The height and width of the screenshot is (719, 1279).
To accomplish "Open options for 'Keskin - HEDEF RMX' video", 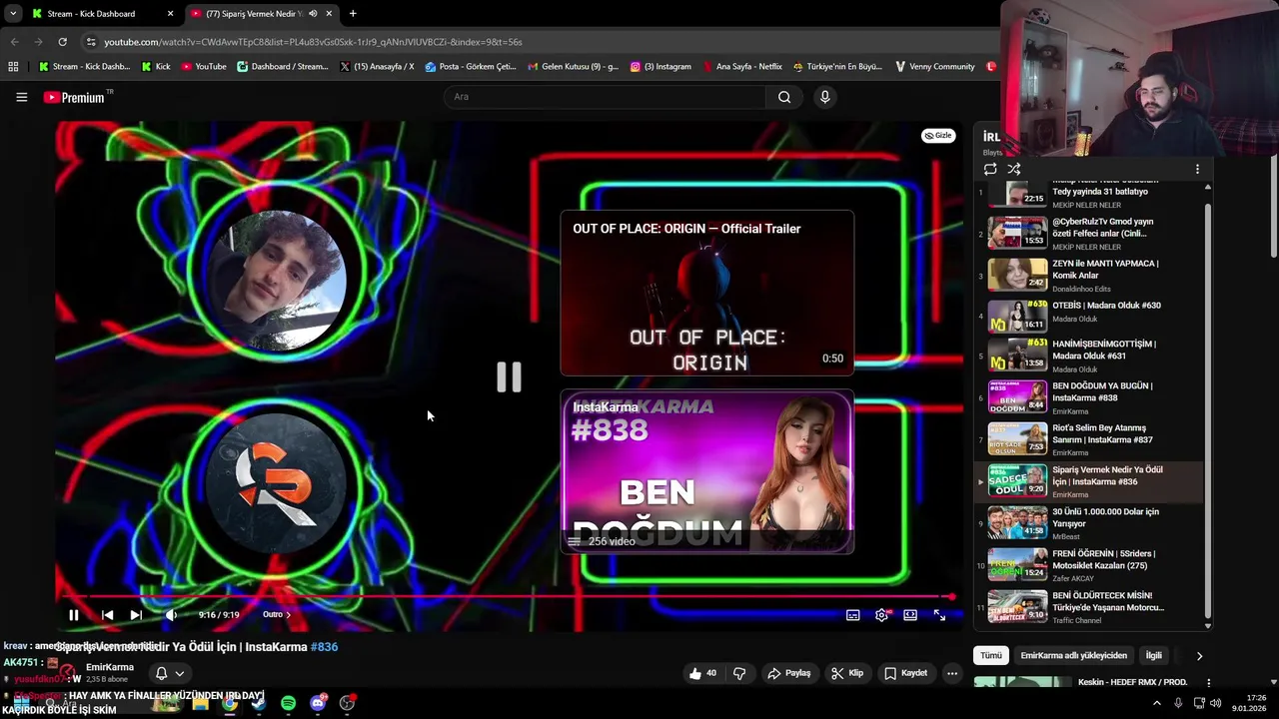I will coord(1208,683).
